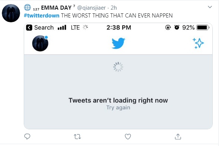Click the reply speech bubble icon

pyautogui.click(x=27, y=136)
